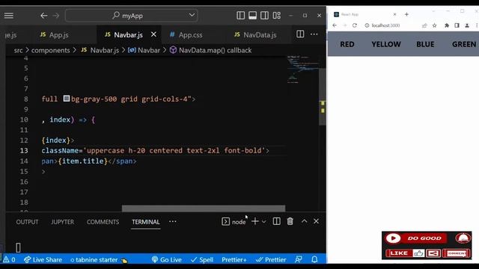Select the Navbar symbol breadcrumb

click(x=148, y=50)
